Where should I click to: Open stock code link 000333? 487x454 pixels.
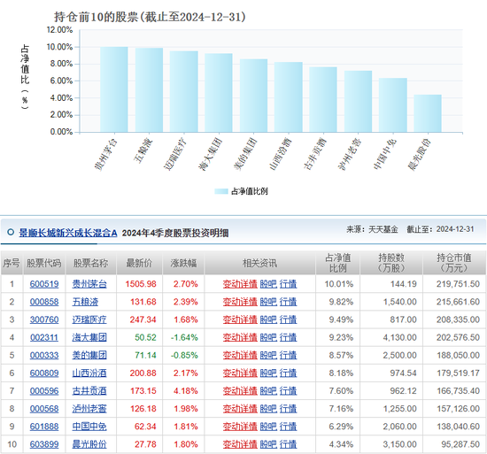(44, 355)
